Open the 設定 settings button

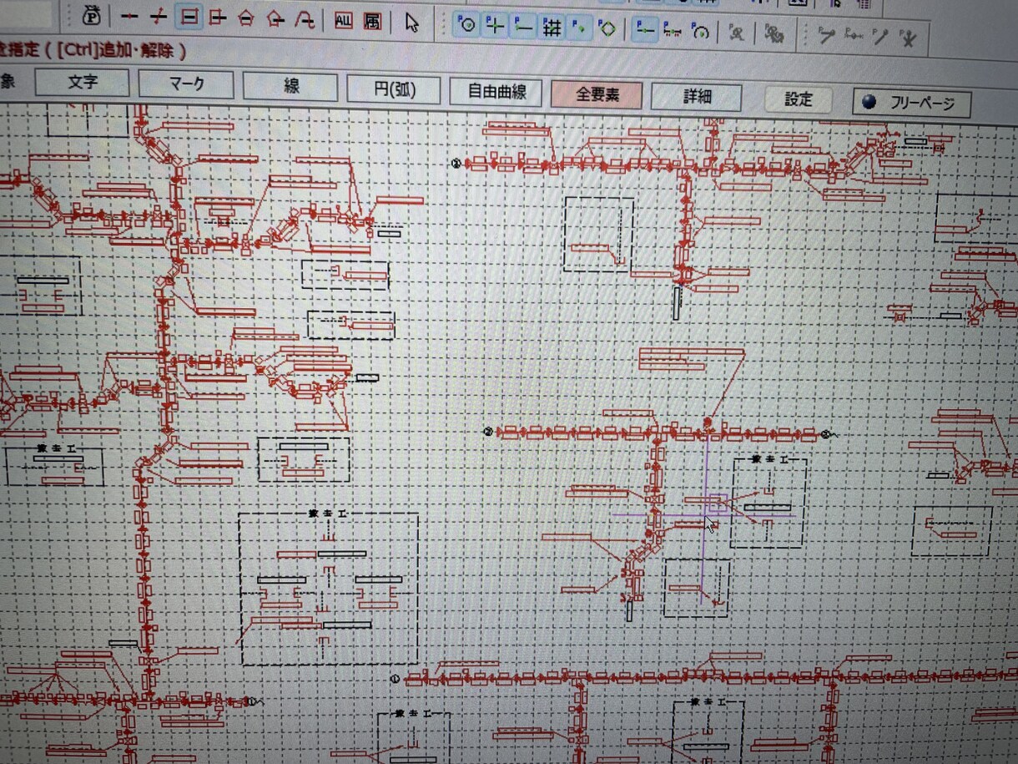pos(799,100)
